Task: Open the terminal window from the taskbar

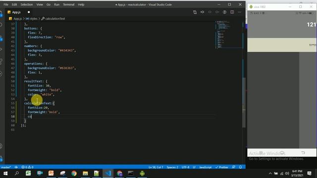Action: 131,174
